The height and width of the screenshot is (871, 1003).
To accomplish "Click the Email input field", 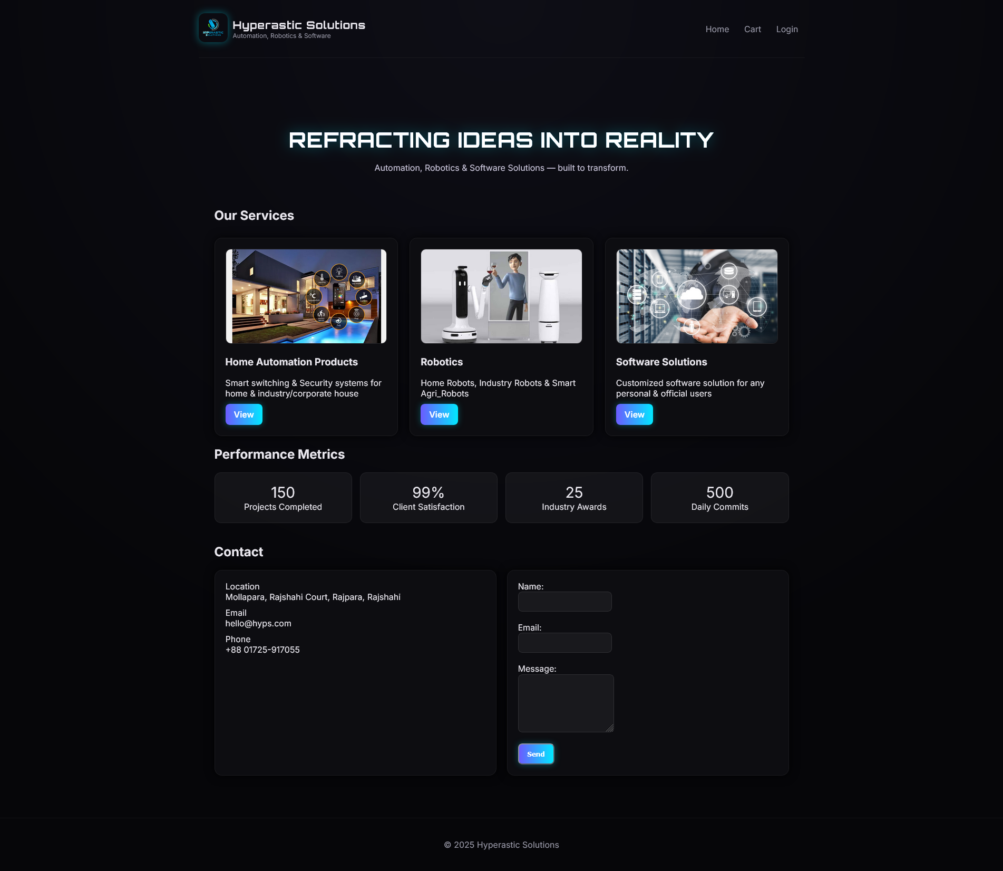I will click(564, 643).
